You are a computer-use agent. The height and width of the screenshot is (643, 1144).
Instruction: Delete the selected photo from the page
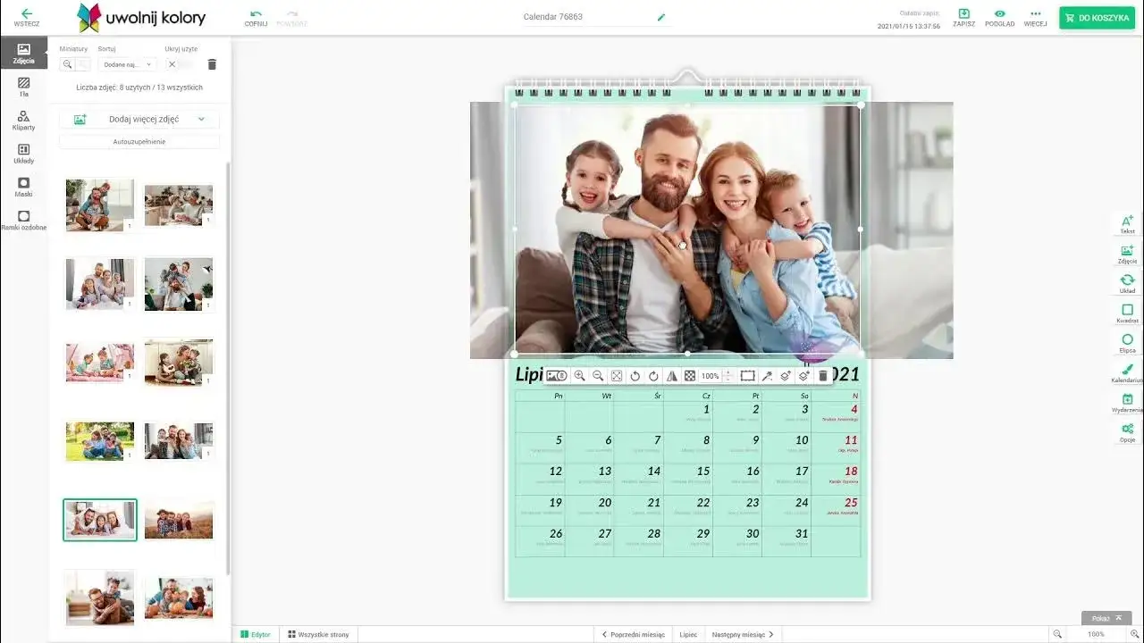(823, 376)
